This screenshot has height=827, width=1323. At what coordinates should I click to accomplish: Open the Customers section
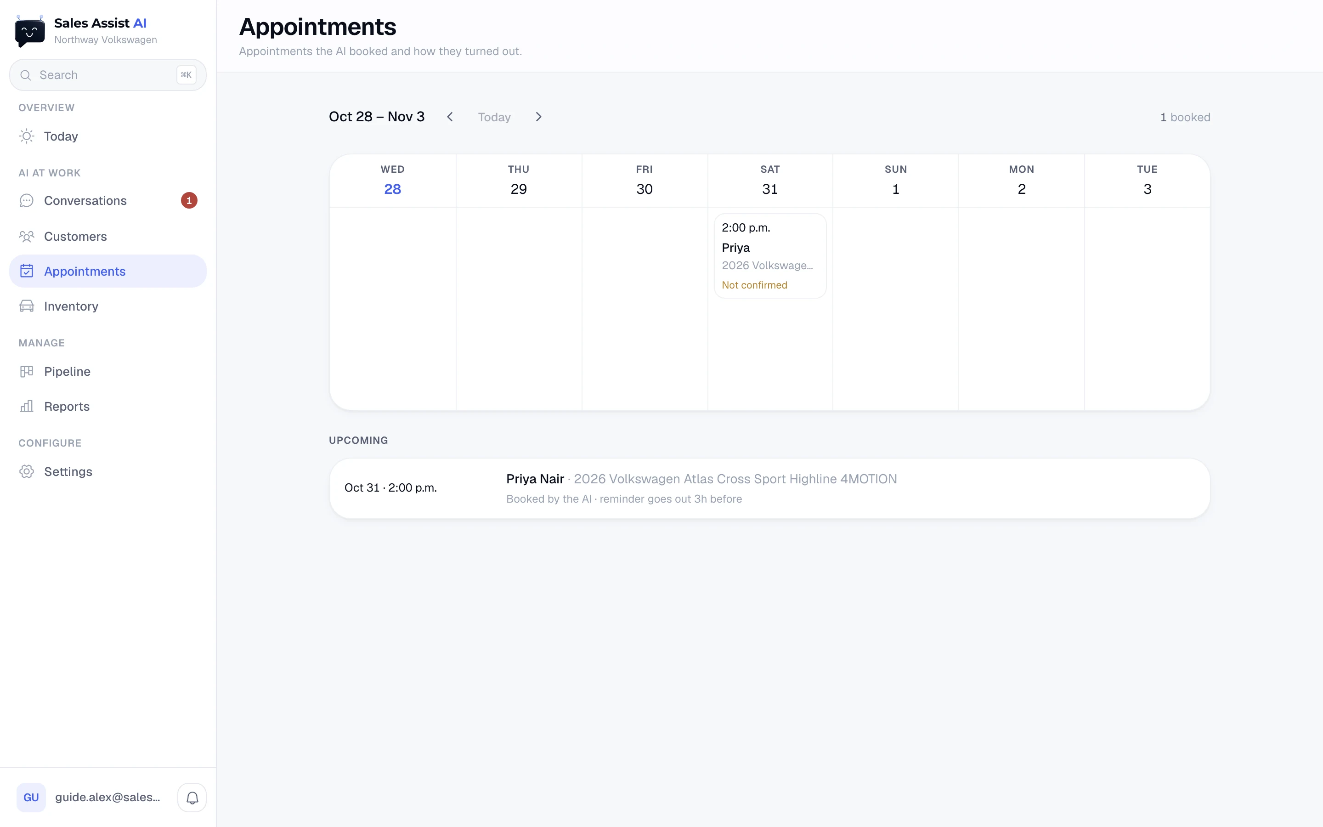[x=108, y=236]
